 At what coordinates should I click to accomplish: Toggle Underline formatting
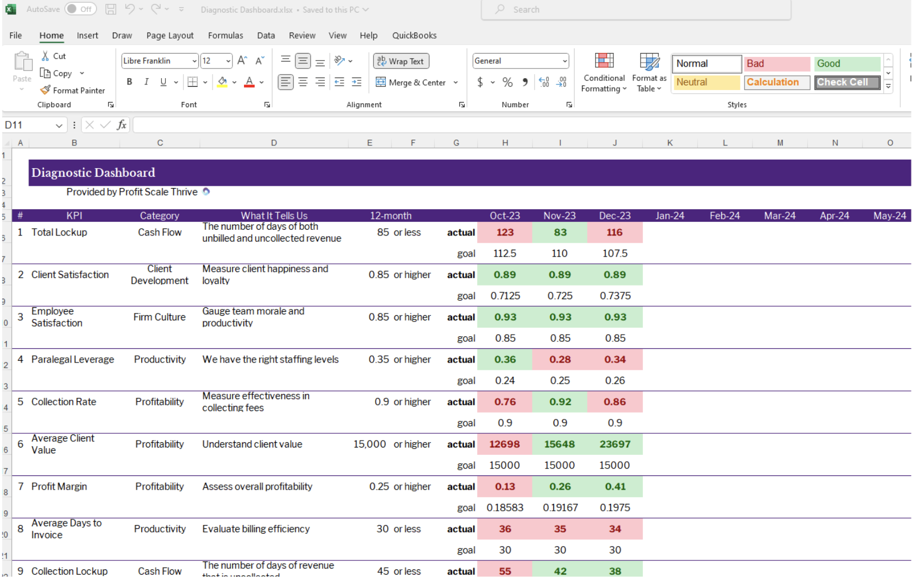164,82
